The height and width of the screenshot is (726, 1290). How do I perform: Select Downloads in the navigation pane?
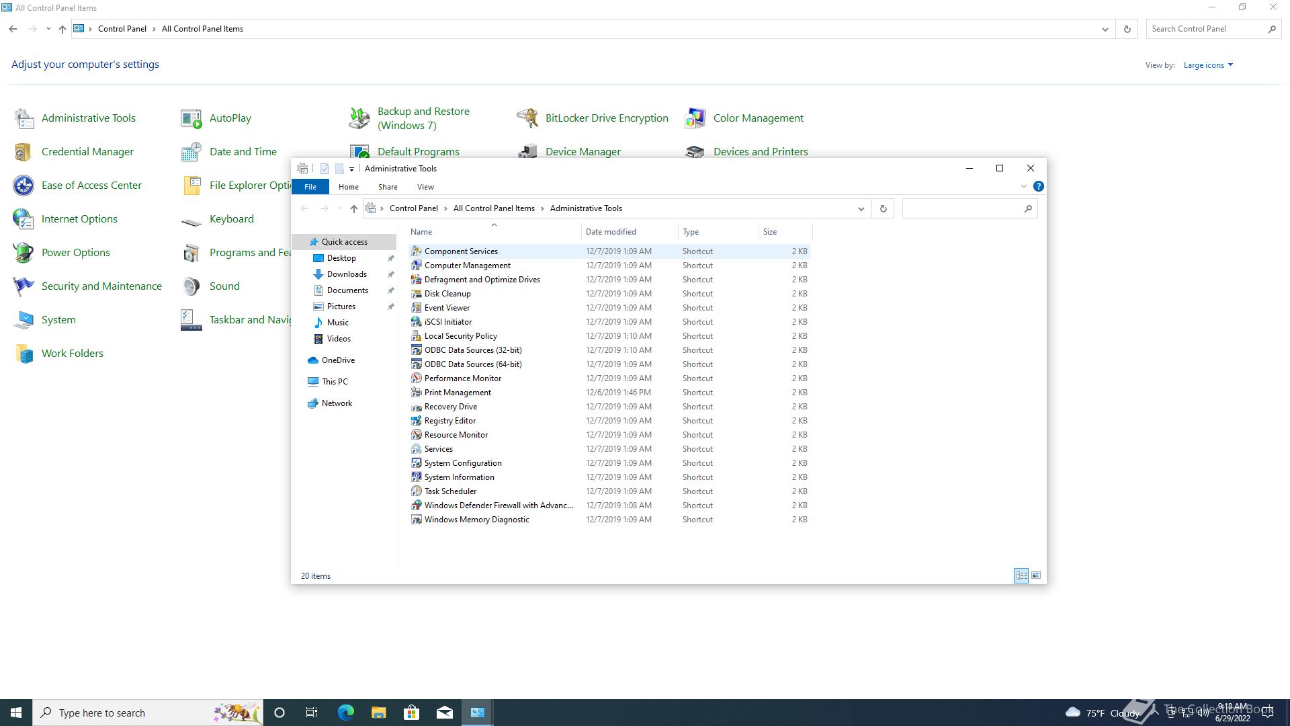click(x=347, y=274)
